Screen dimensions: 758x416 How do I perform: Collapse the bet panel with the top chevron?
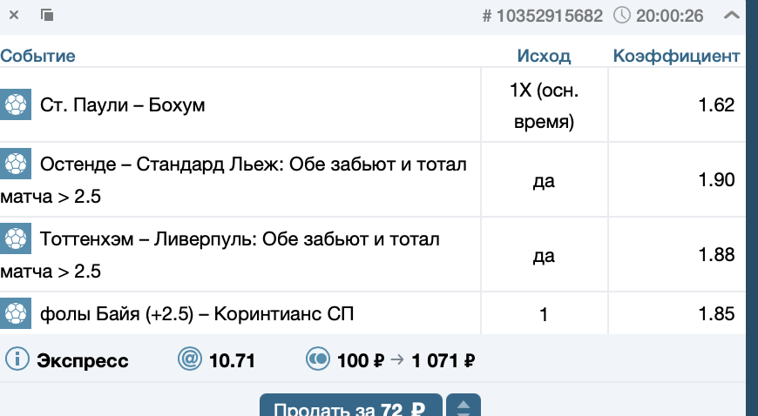pyautogui.click(x=732, y=15)
